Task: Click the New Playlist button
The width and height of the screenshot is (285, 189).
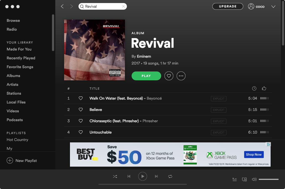Action: tap(22, 161)
